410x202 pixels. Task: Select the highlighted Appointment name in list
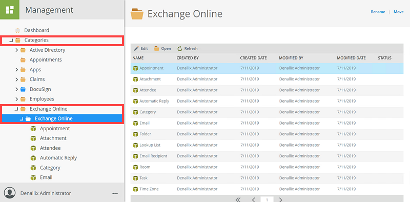151,68
